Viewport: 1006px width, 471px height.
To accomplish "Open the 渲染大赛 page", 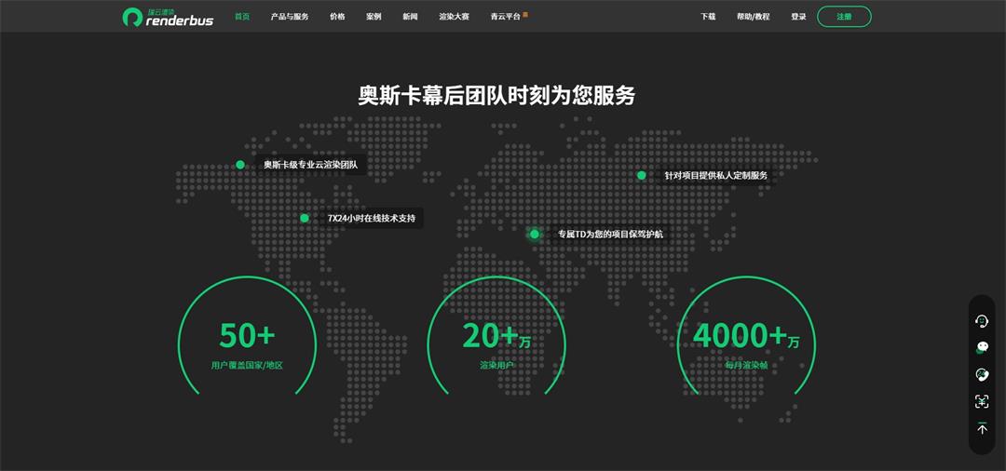I will click(454, 17).
